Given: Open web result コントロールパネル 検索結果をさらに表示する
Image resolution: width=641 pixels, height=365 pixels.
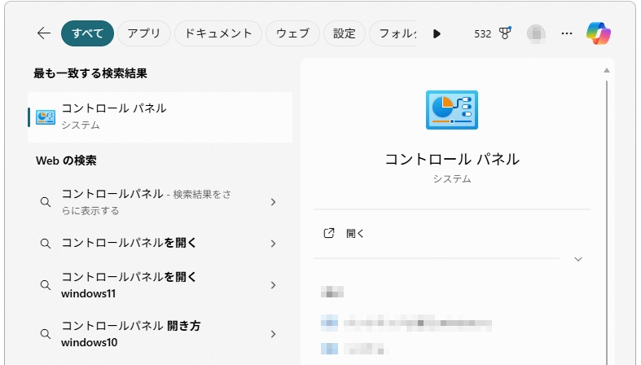Looking at the screenshot, I should [x=160, y=202].
